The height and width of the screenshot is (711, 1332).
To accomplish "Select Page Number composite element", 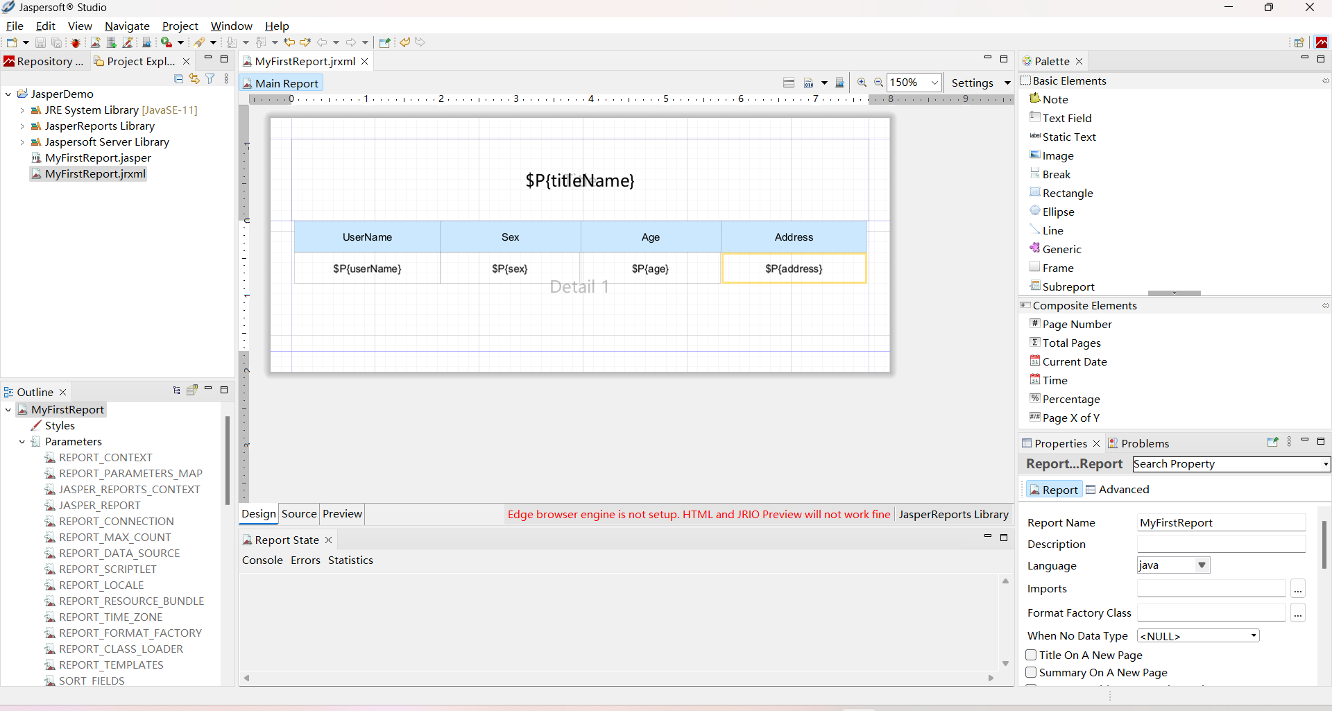I will pyautogui.click(x=1070, y=324).
